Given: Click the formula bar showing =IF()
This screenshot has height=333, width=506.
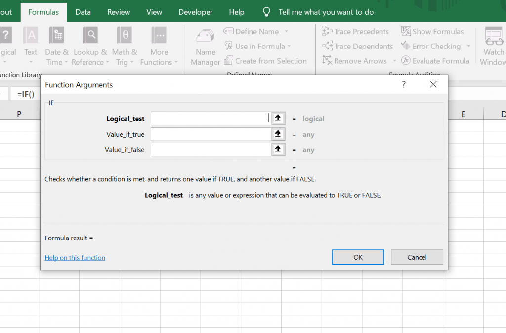Looking at the screenshot, I should [x=26, y=94].
